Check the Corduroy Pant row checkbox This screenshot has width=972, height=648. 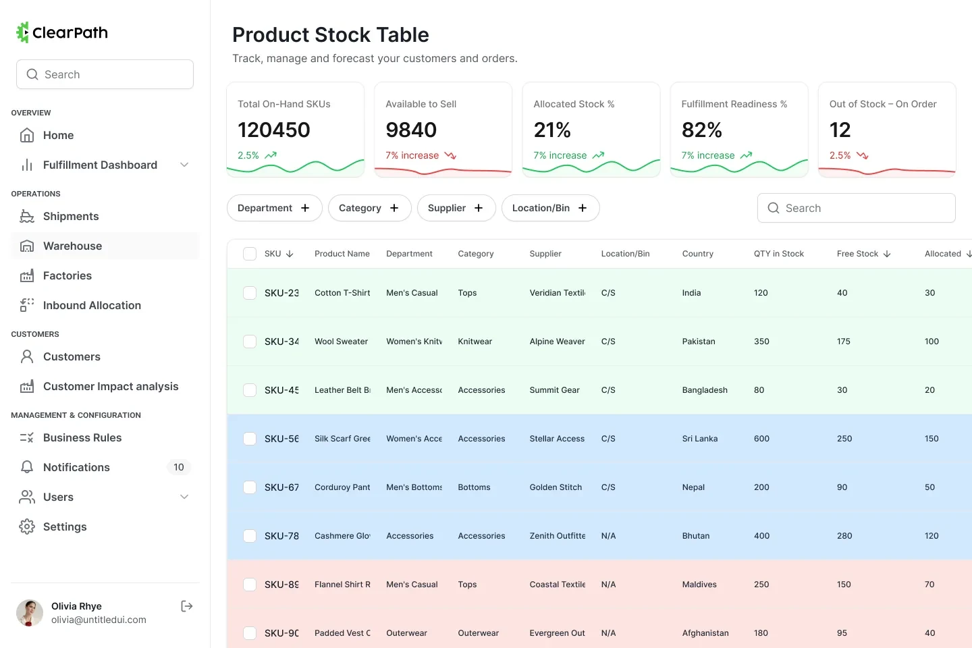click(250, 487)
